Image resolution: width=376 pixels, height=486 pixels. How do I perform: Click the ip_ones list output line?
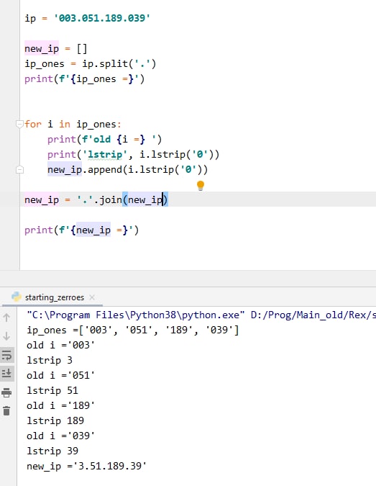pyautogui.click(x=133, y=330)
